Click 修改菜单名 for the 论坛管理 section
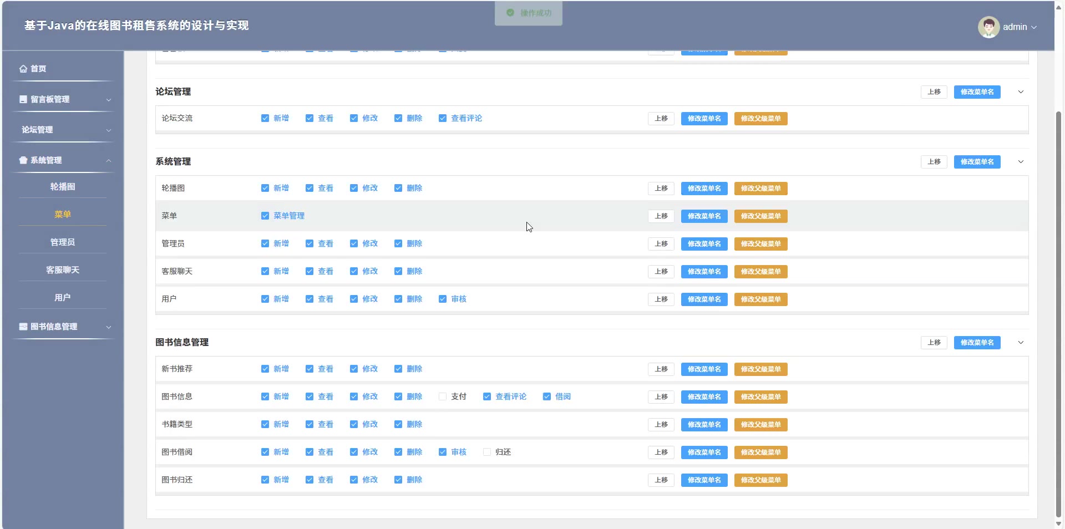Screen dimensions: 1065x529 [977, 92]
